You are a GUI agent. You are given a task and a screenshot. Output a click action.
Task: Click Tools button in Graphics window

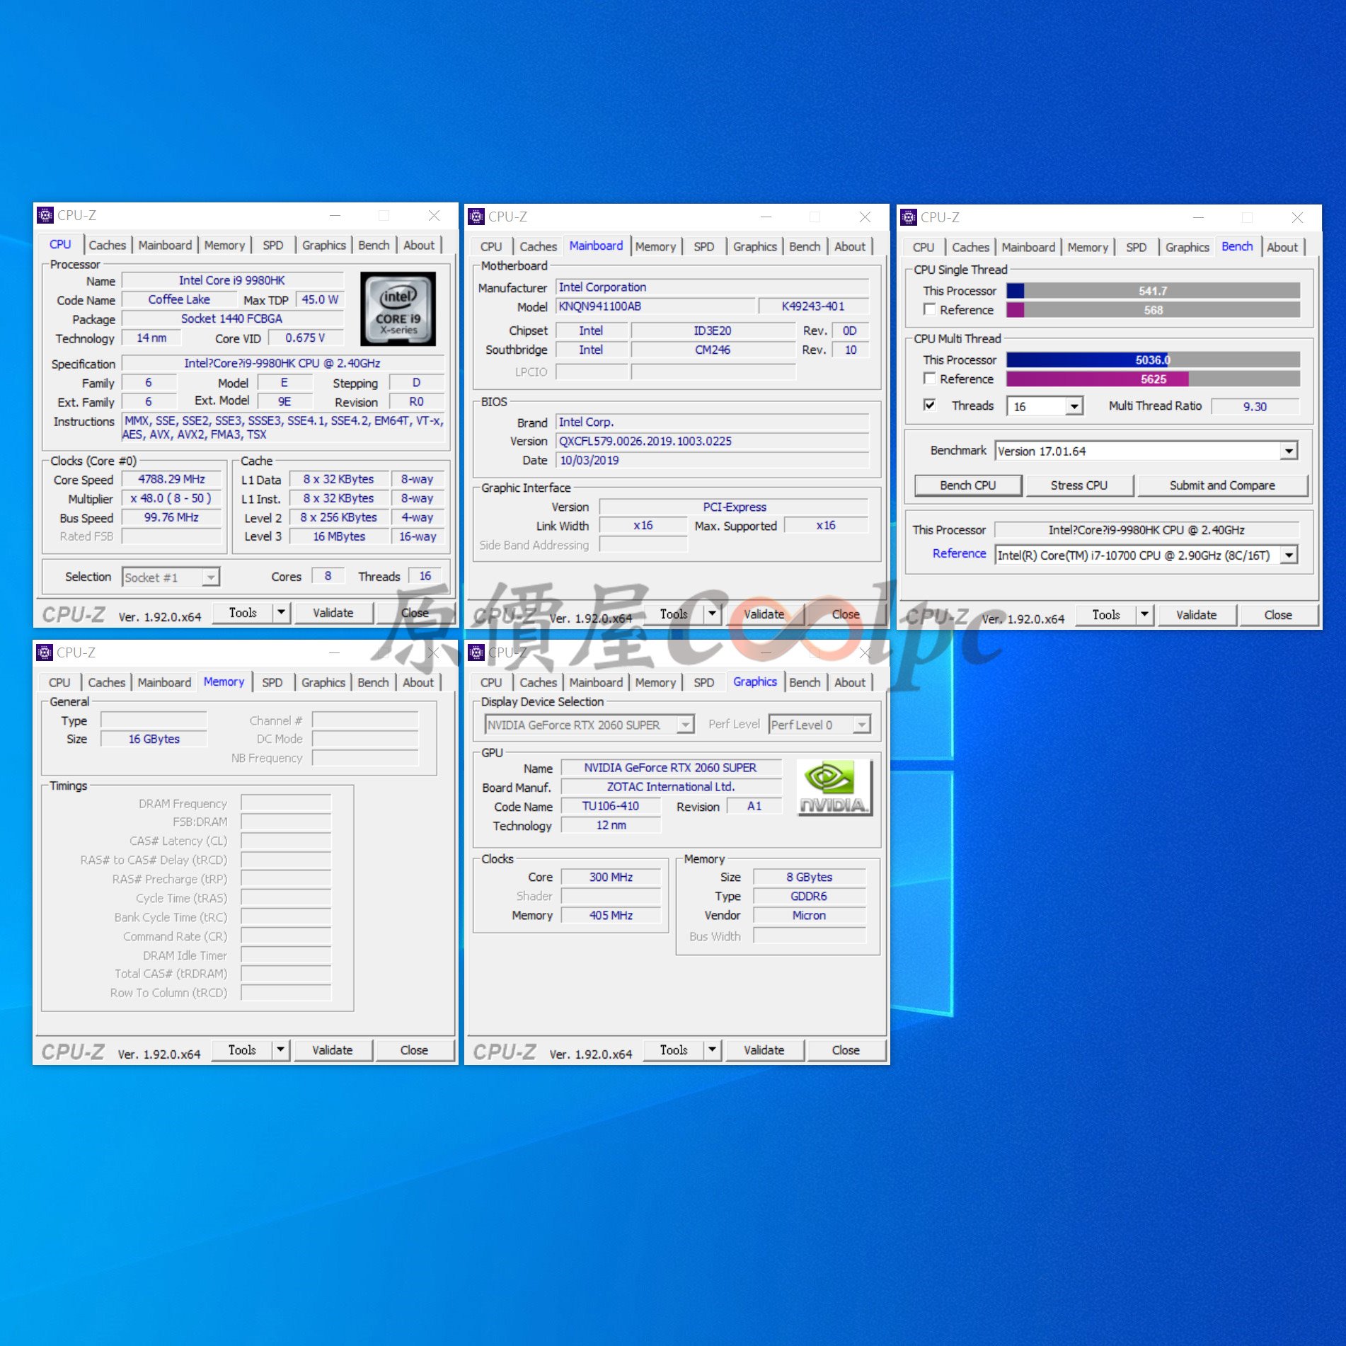(674, 1050)
